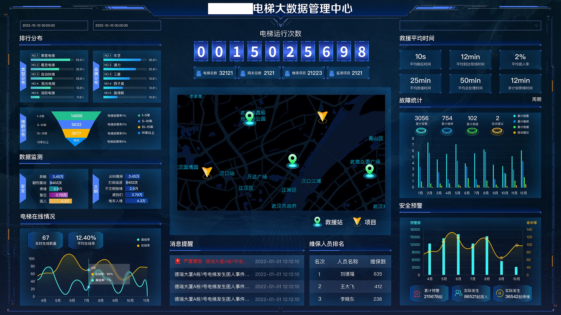Toggle 离线率 legend in online chart
Viewport: 561px width, 315px height.
[x=143, y=240]
